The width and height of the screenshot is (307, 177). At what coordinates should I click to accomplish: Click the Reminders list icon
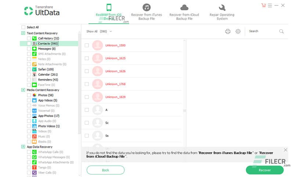click(34, 80)
